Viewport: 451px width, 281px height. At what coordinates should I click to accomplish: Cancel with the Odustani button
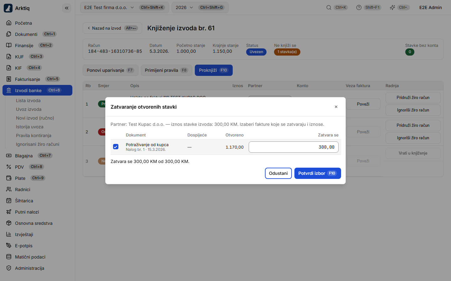(278, 173)
